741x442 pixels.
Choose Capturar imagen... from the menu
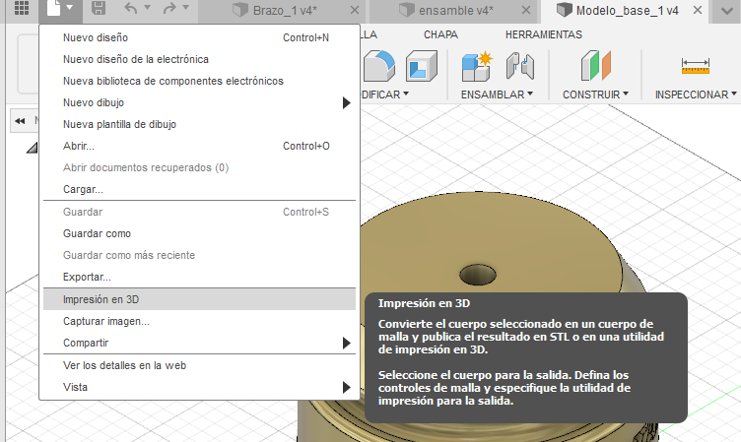point(199,322)
